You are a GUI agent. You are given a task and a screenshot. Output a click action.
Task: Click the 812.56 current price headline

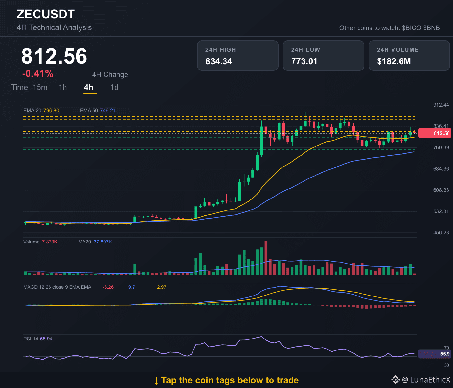pos(54,56)
